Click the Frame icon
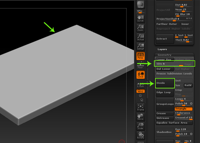The width and height of the screenshot is (200, 143). pyautogui.click(x=140, y=108)
